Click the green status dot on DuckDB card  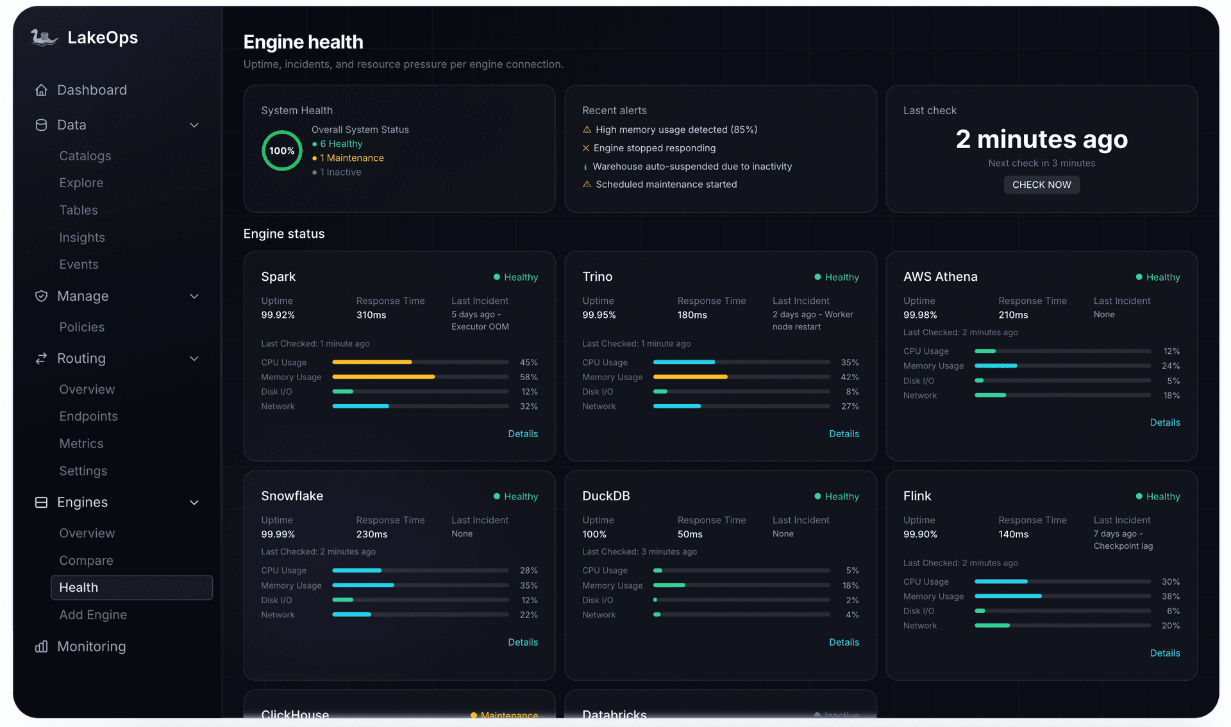[818, 496]
